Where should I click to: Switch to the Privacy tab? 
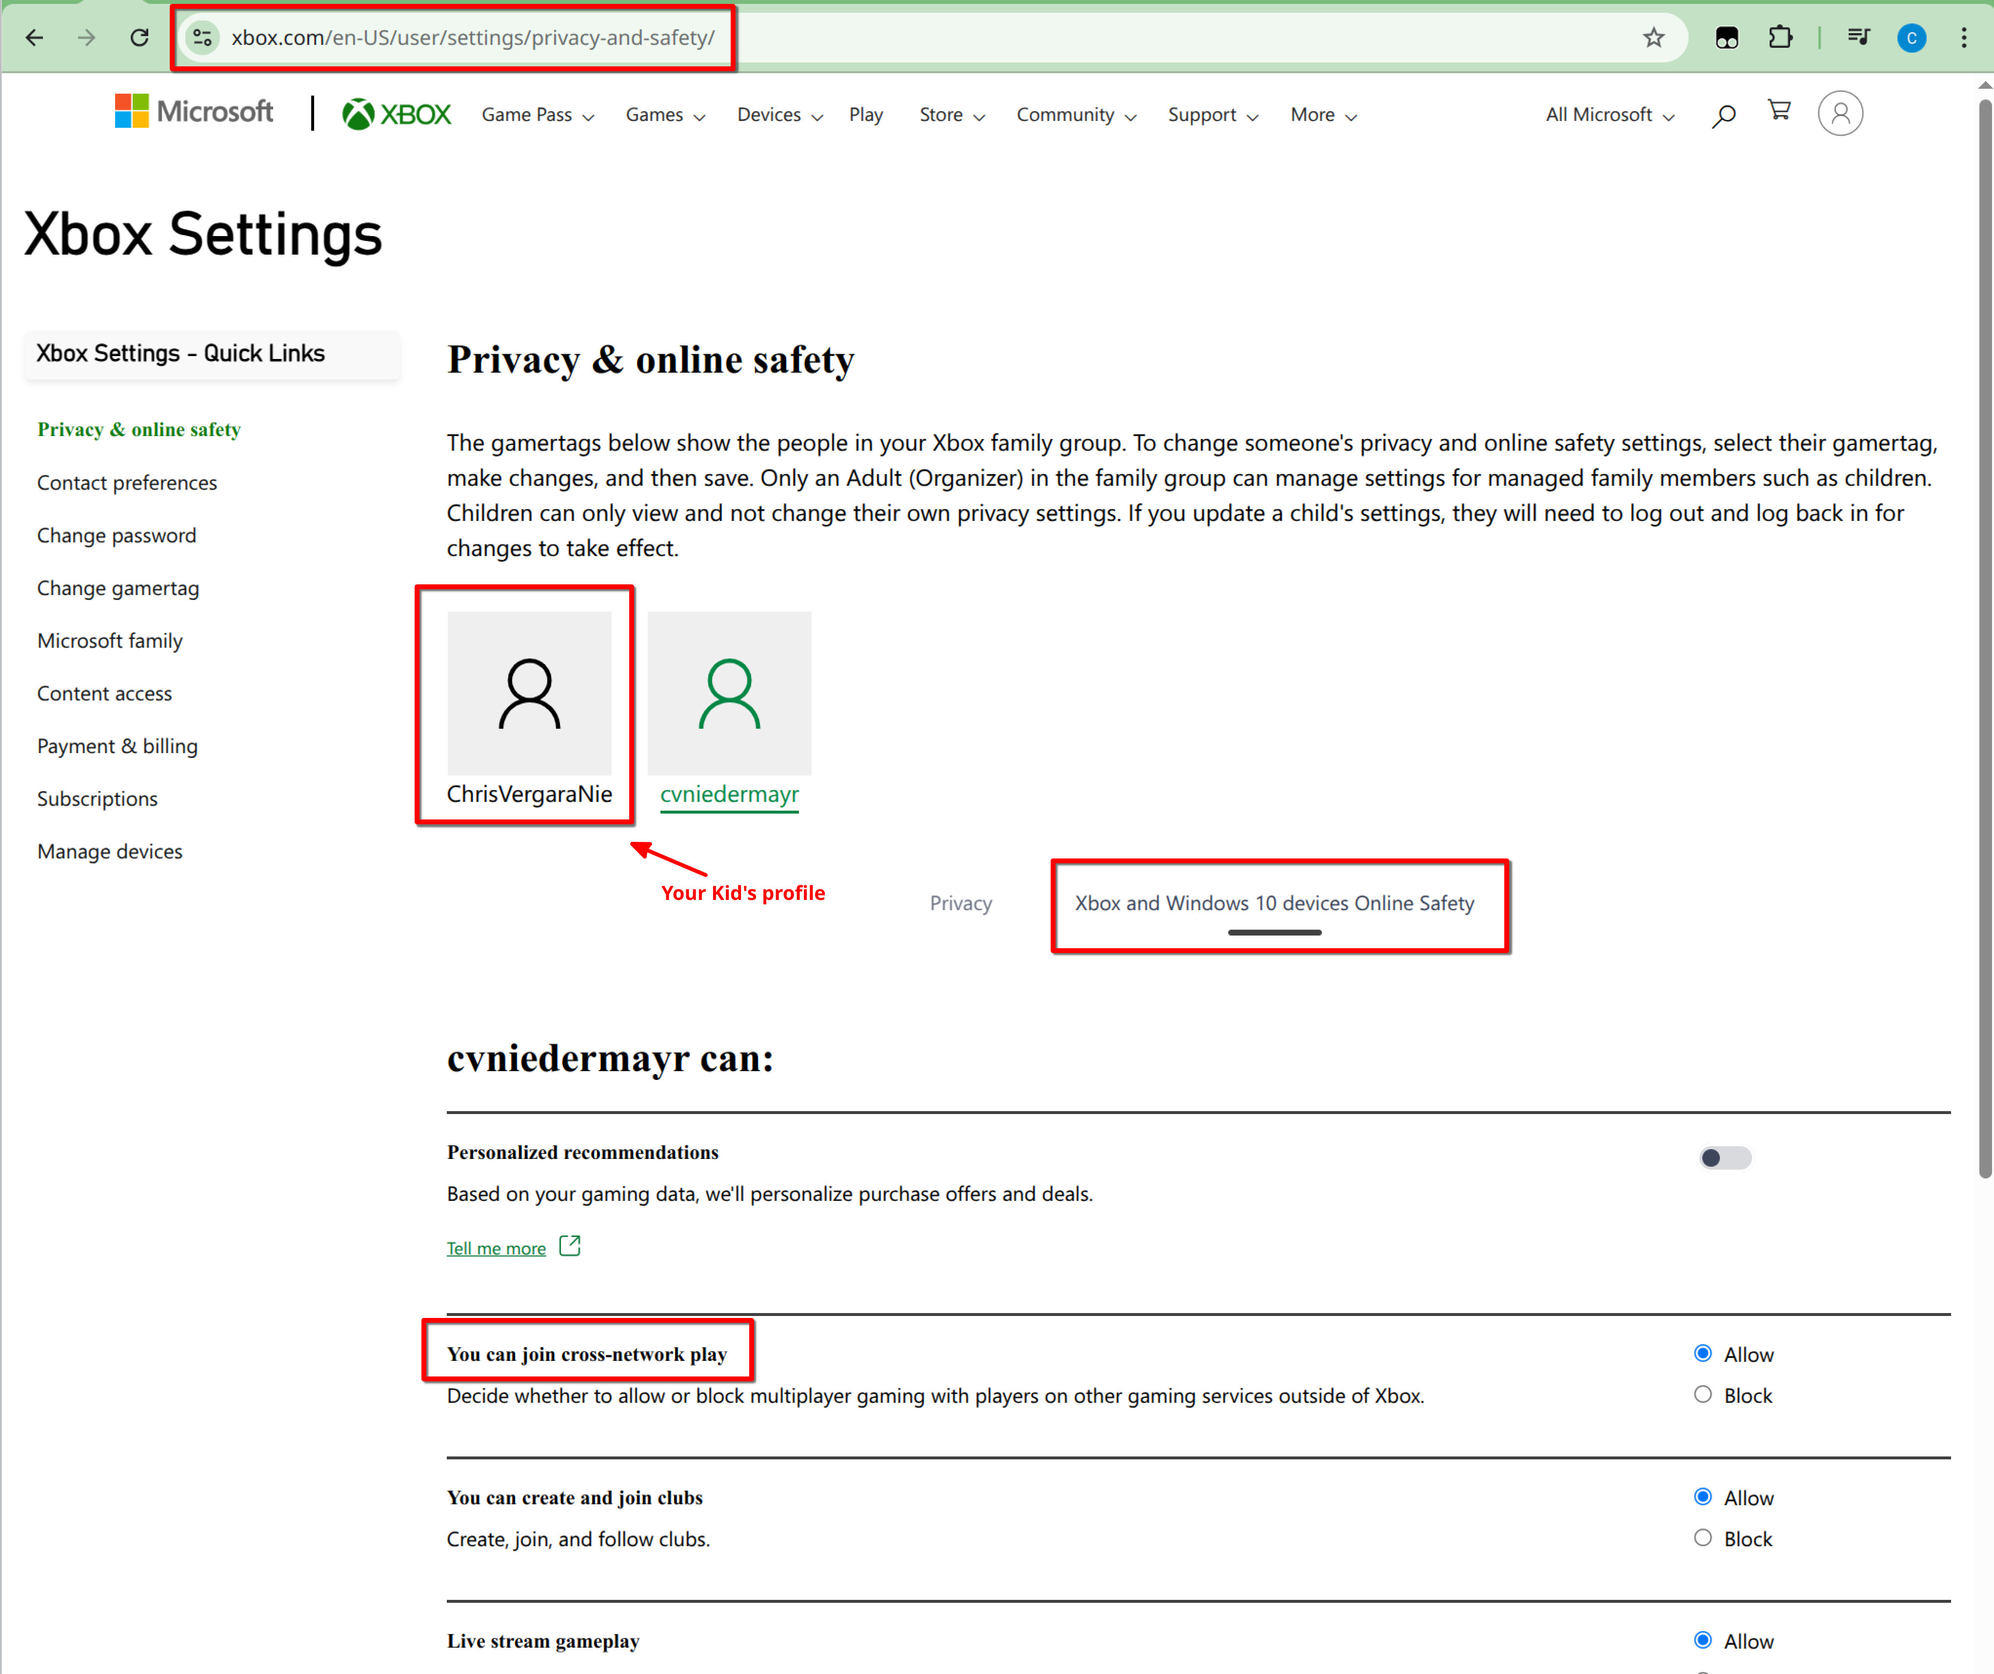[x=961, y=903]
